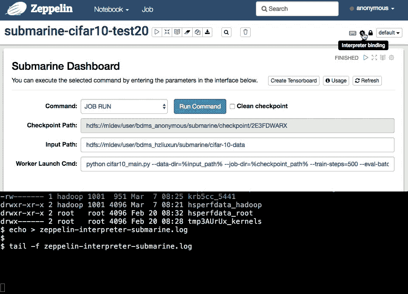Viewport: 408px width, 294px height.
Task: Click the note title submarine-cifar10-test20
Action: 77,31
